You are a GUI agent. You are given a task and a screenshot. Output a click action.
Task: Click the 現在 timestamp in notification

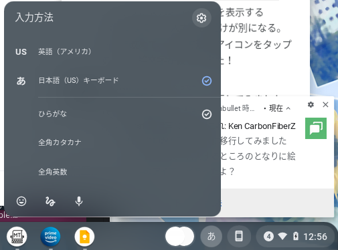tap(276, 108)
